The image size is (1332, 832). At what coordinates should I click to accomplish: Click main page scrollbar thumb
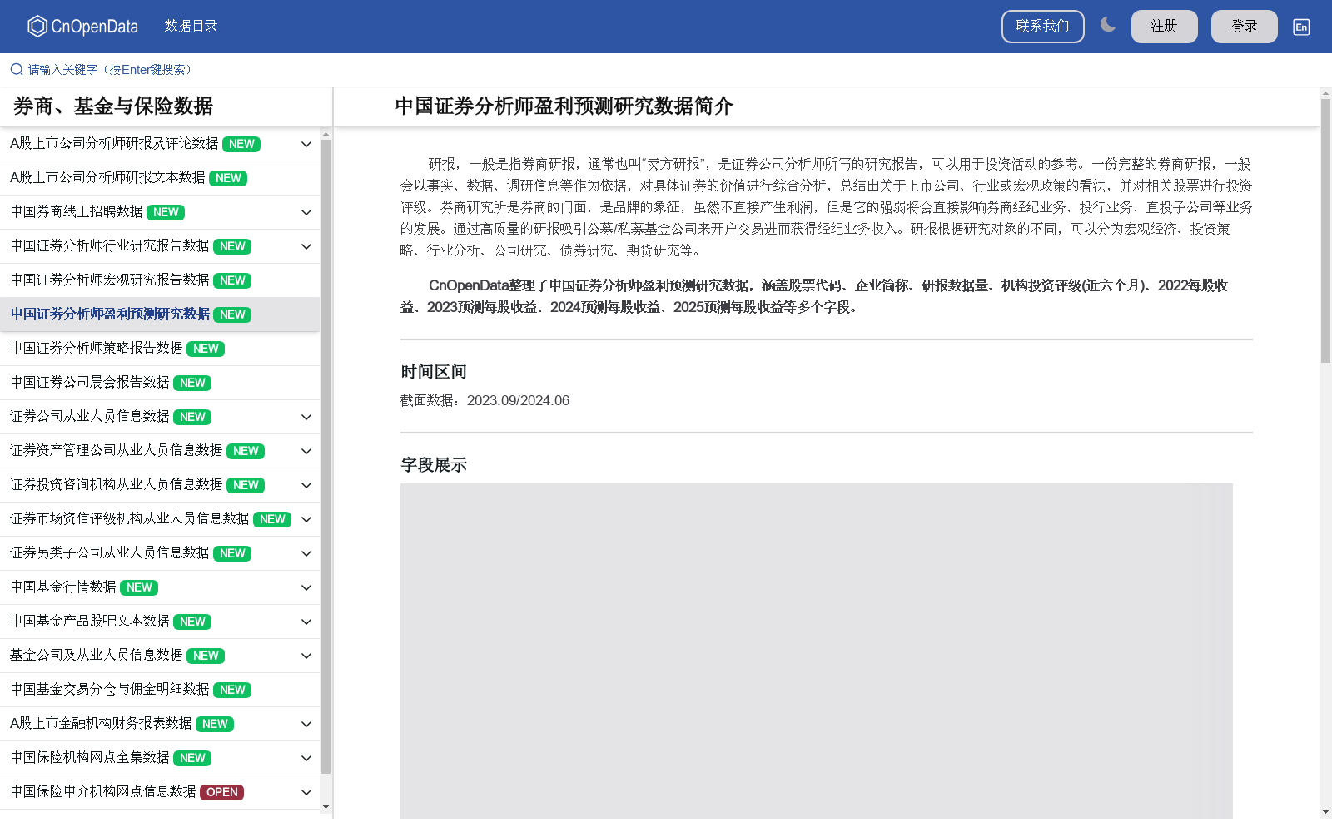(x=1325, y=230)
